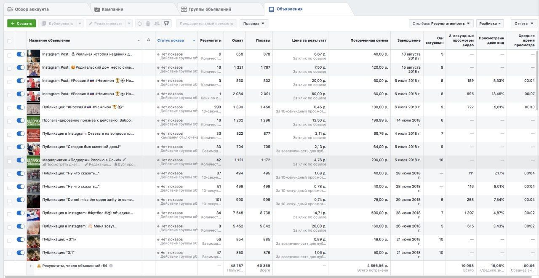This screenshot has height=278, width=539.
Task: Click the total impressions value '60 359'
Action: 263,266
